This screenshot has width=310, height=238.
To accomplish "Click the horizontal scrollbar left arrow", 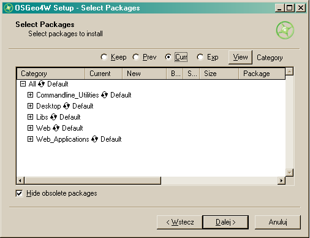I will pyautogui.click(x=20, y=180).
